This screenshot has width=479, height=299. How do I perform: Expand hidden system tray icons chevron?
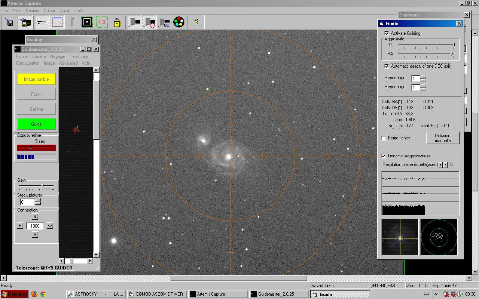tap(436, 294)
